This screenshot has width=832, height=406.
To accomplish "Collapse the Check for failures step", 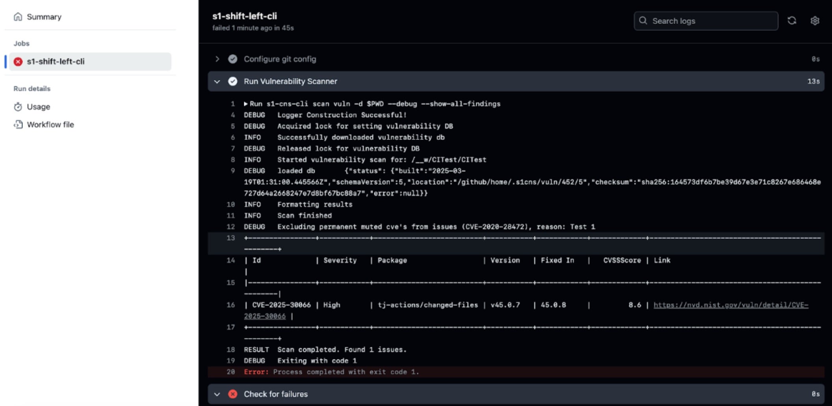I will coord(217,394).
